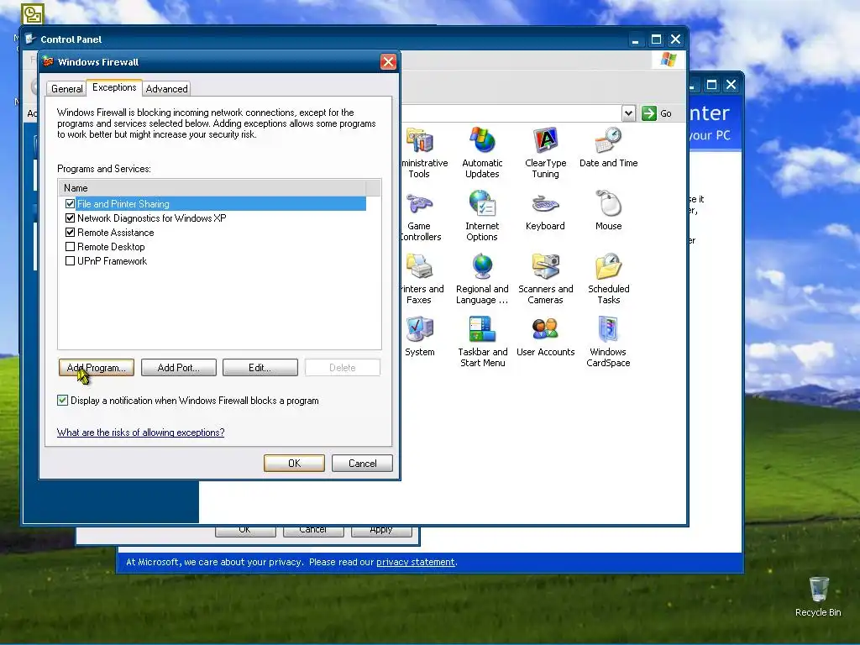Open Taskbar and Start Menu icon
Image resolution: width=860 pixels, height=645 pixels.
tap(482, 329)
